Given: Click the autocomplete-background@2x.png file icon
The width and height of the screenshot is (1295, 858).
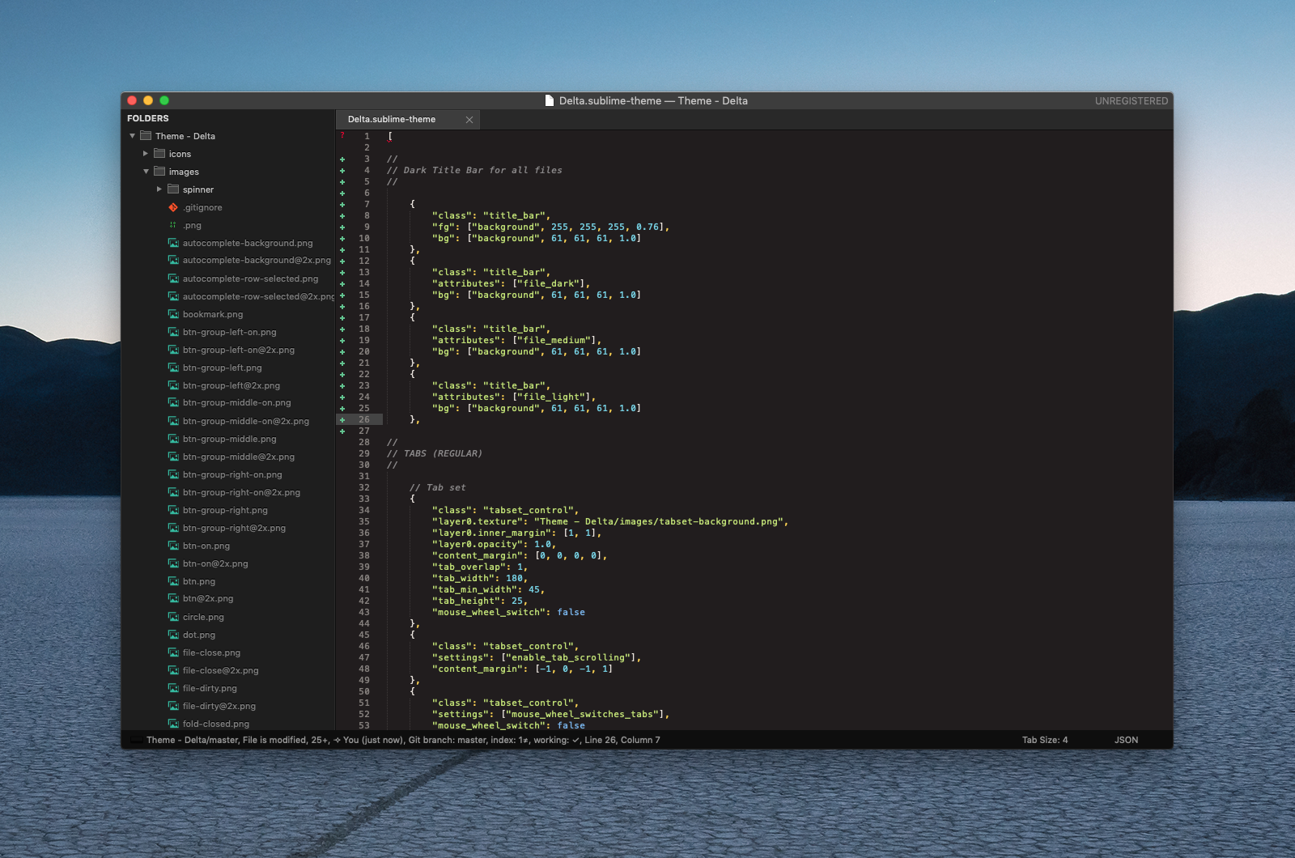Looking at the screenshot, I should pyautogui.click(x=173, y=261).
